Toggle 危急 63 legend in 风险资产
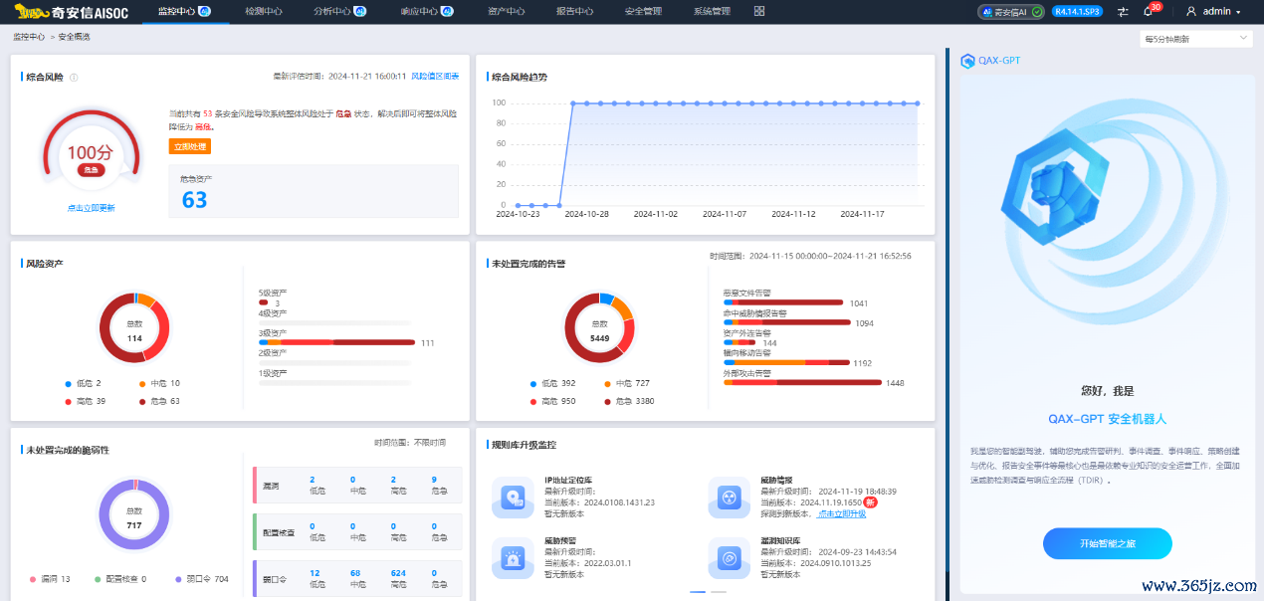 159,401
